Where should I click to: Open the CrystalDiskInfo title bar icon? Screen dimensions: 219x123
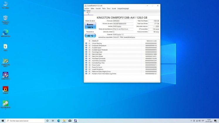(85, 6)
